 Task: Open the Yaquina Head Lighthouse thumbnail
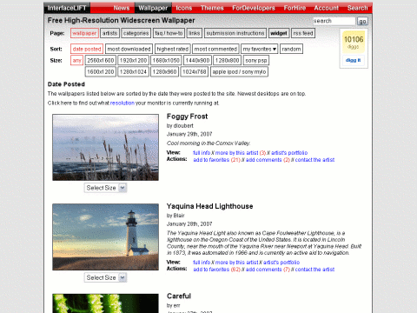(105, 236)
